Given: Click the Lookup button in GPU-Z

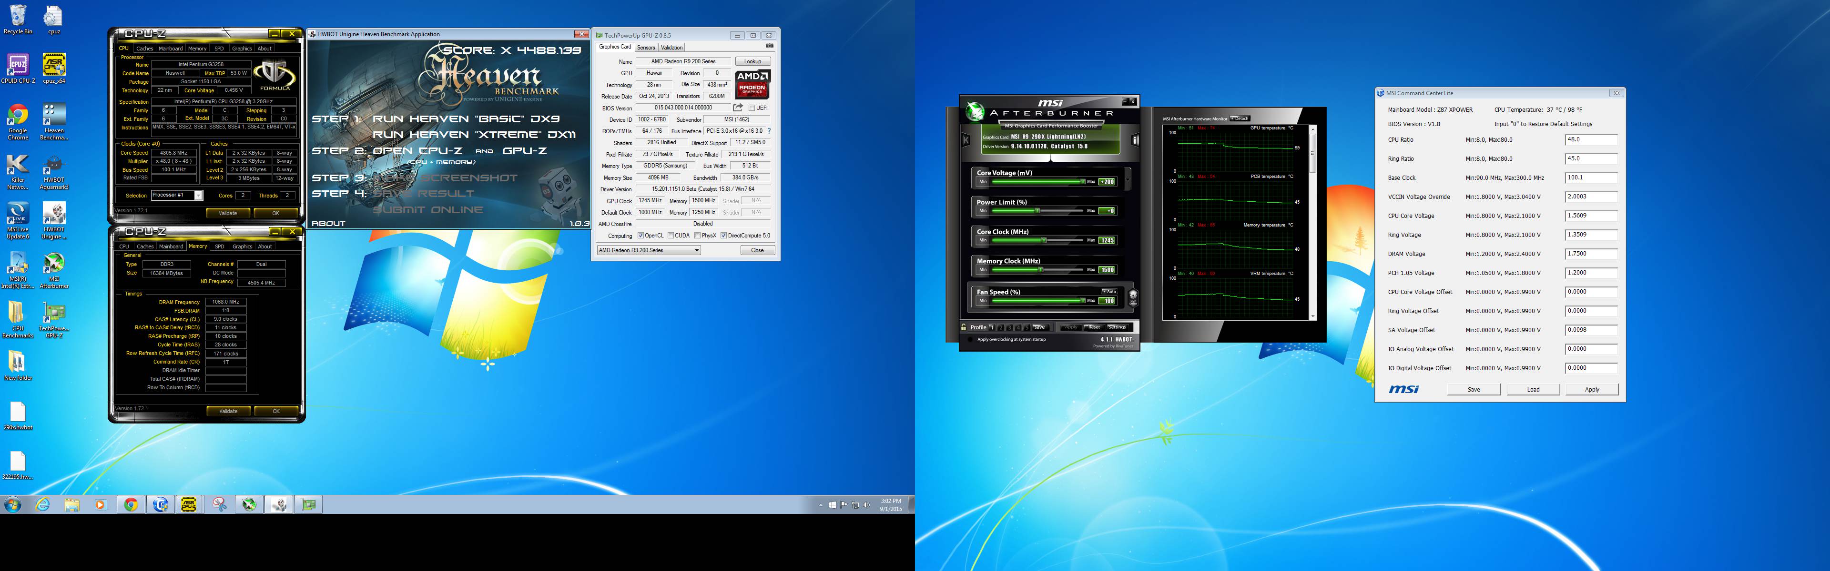Looking at the screenshot, I should 753,62.
